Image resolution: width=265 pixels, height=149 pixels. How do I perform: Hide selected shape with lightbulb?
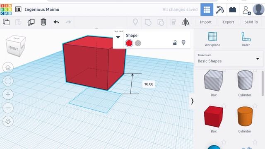[183, 43]
